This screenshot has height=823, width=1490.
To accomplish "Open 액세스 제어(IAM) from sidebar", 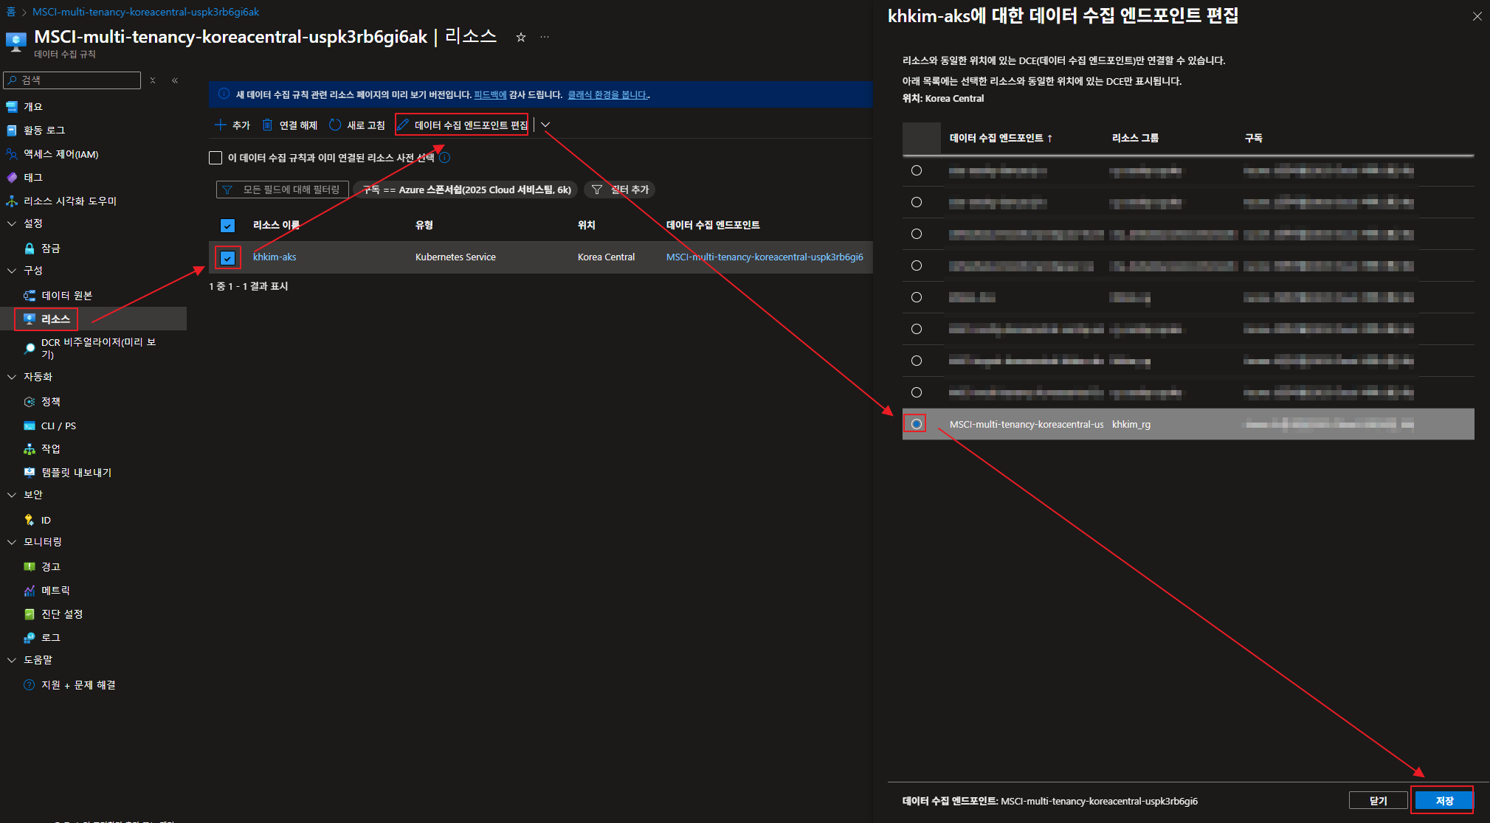I will coord(61,154).
